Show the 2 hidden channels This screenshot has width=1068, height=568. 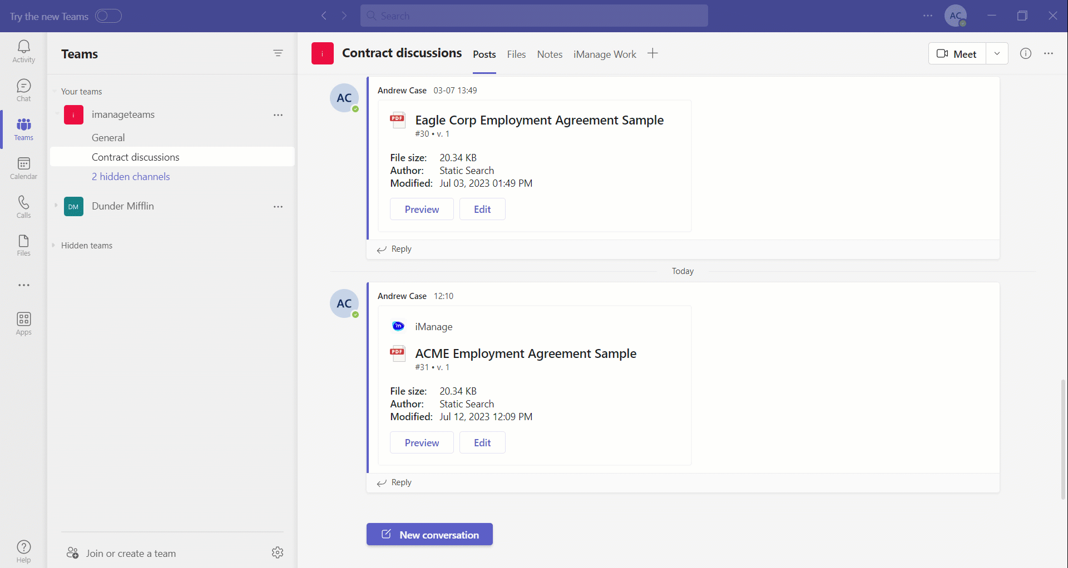tap(131, 177)
